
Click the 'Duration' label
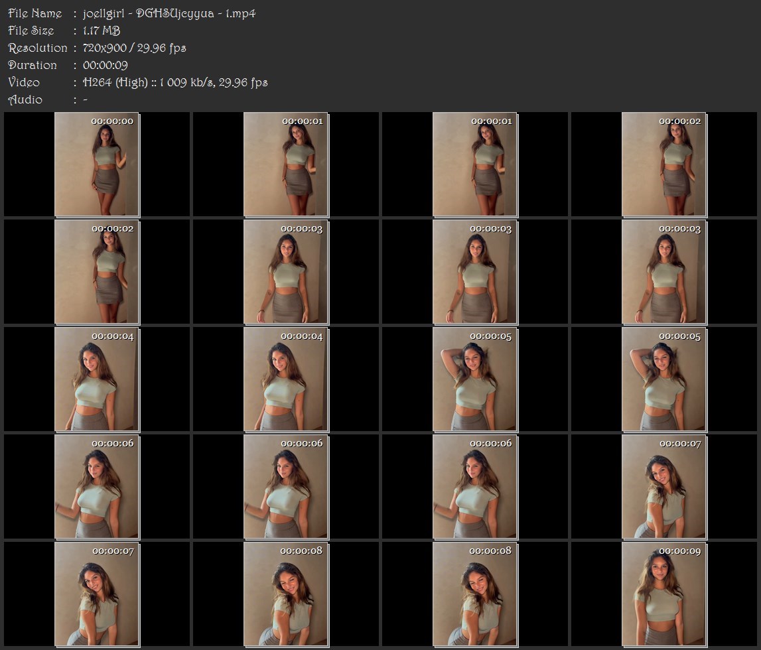point(33,65)
